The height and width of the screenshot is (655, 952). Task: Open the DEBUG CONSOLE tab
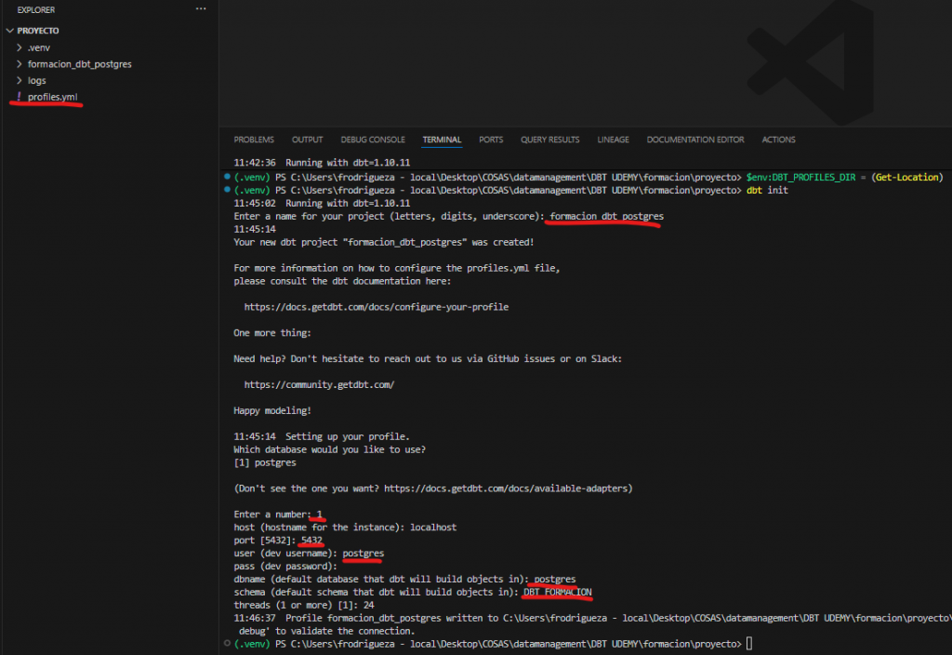tap(373, 140)
